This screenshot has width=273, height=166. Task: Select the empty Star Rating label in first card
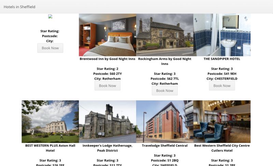coord(50,31)
